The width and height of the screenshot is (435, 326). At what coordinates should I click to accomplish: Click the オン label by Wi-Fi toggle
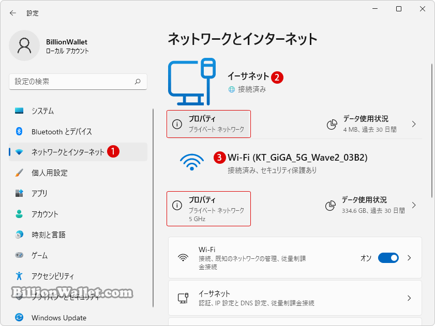coord(366,258)
